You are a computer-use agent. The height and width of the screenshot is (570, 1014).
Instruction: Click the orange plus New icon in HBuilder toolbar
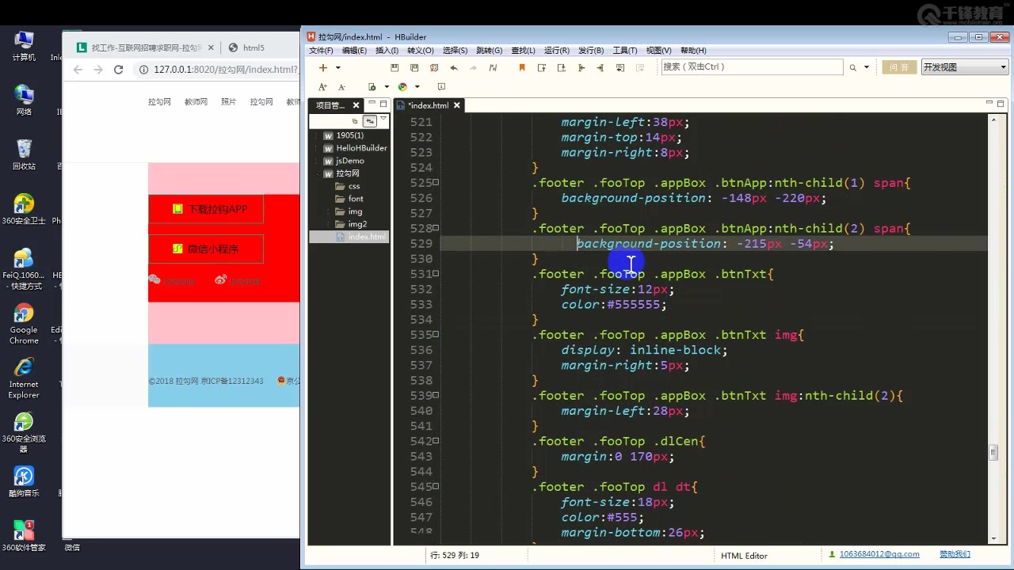point(323,68)
